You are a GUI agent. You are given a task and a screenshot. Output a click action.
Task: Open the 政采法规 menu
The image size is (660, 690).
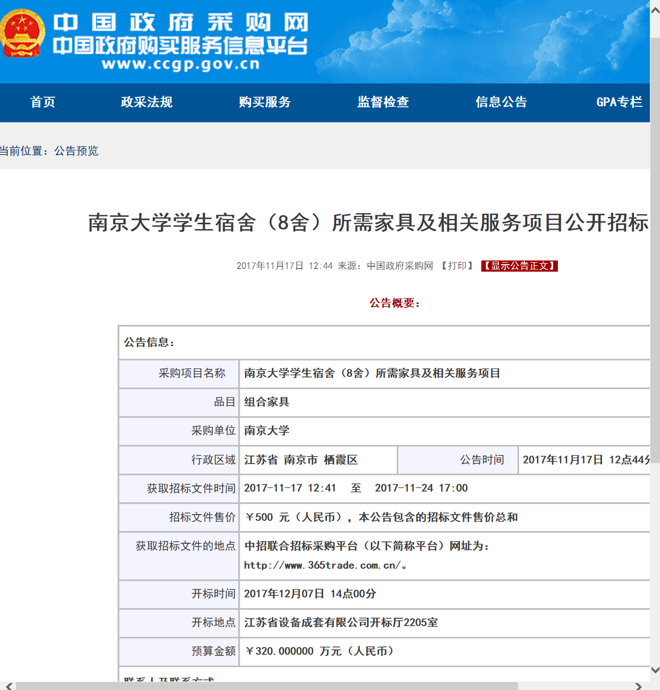[x=147, y=102]
